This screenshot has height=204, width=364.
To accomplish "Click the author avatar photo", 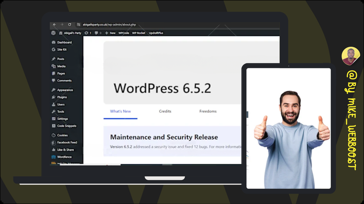I will pyautogui.click(x=351, y=56).
